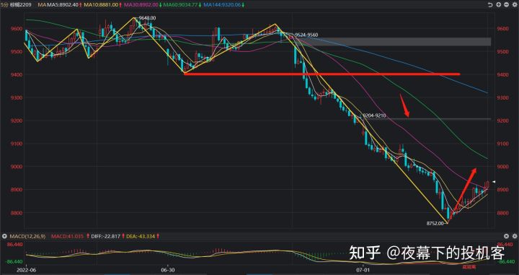519x275 pixels.
Task: Click the MA30:8902.00 magenta indicator label
Action: (141, 5)
